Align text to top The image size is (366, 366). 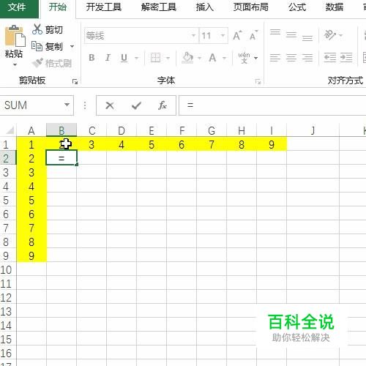[275, 32]
